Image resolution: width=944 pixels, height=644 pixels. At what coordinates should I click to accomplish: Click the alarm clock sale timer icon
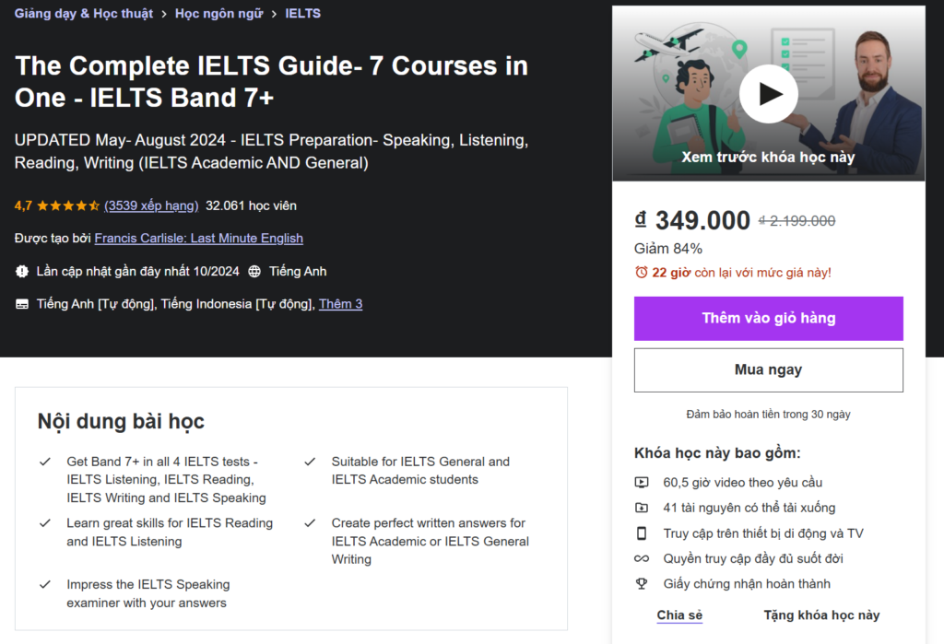(x=643, y=273)
